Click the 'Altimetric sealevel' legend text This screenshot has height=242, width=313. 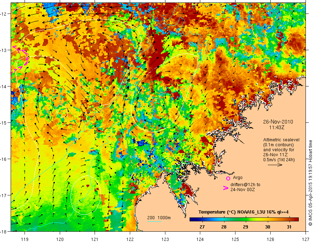[281, 140]
